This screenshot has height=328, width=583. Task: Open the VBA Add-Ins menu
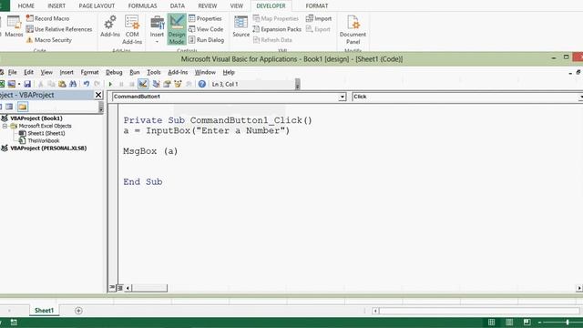point(178,72)
